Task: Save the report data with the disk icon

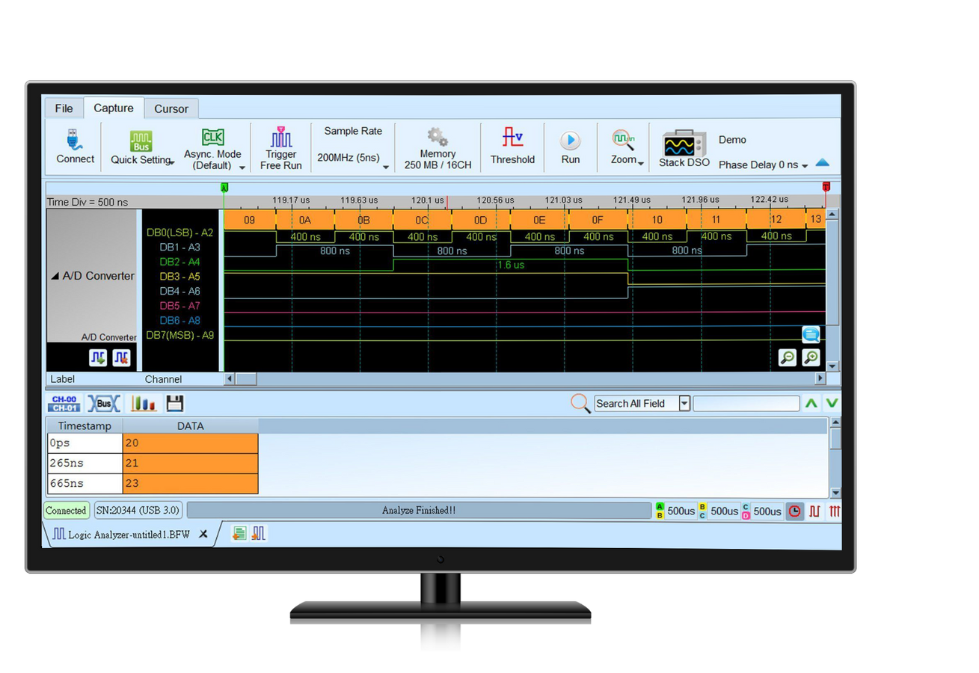Action: pyautogui.click(x=175, y=403)
